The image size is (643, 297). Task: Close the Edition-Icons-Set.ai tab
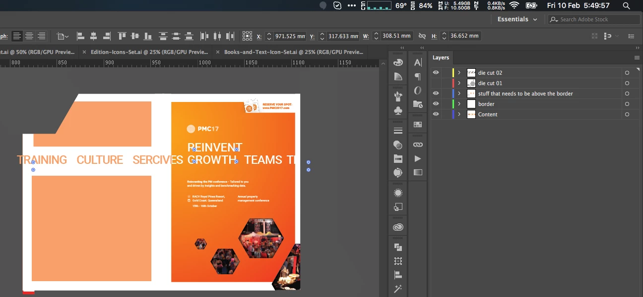[84, 52]
